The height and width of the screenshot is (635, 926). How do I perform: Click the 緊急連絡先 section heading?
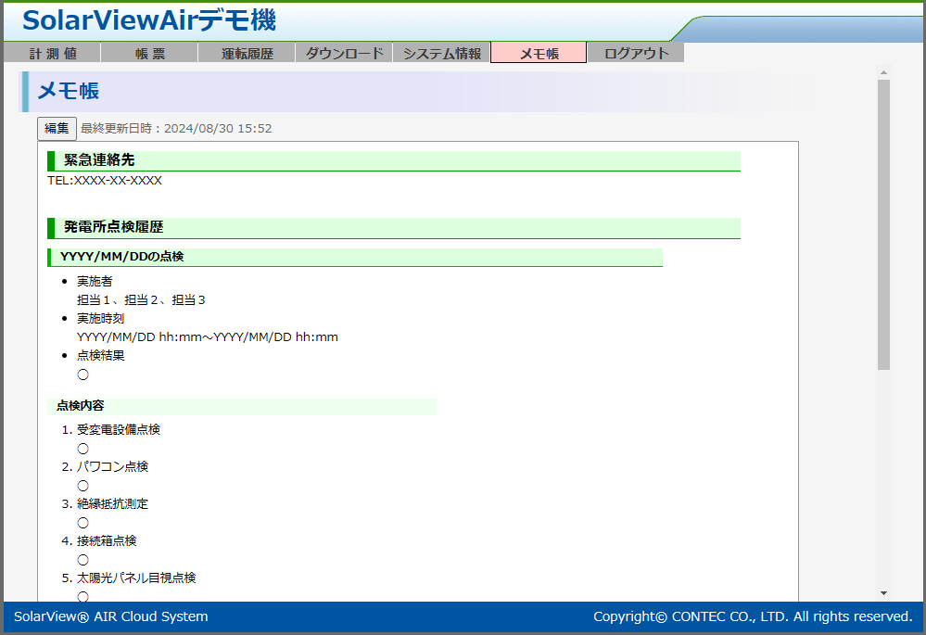point(99,161)
